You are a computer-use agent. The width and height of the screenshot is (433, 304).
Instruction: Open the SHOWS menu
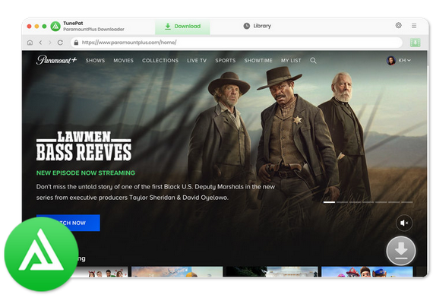pyautogui.click(x=95, y=61)
